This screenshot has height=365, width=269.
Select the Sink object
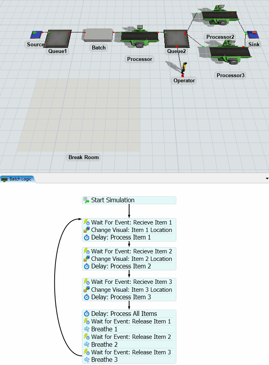(252, 35)
